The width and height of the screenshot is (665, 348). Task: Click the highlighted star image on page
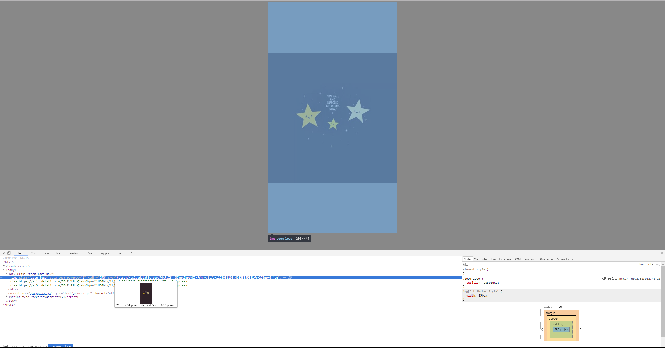(x=332, y=117)
